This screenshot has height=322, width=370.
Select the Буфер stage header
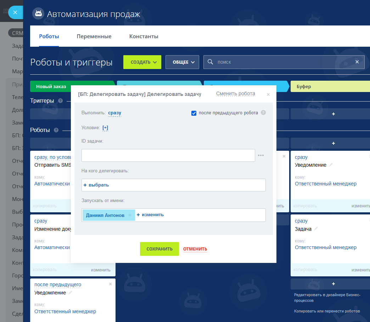(x=330, y=86)
